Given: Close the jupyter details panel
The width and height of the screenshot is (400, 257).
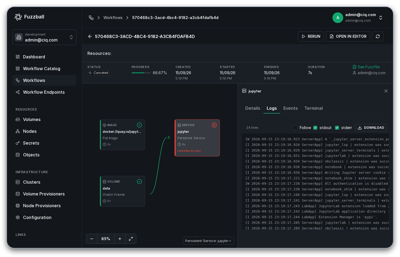Looking at the screenshot, I should pyautogui.click(x=386, y=91).
